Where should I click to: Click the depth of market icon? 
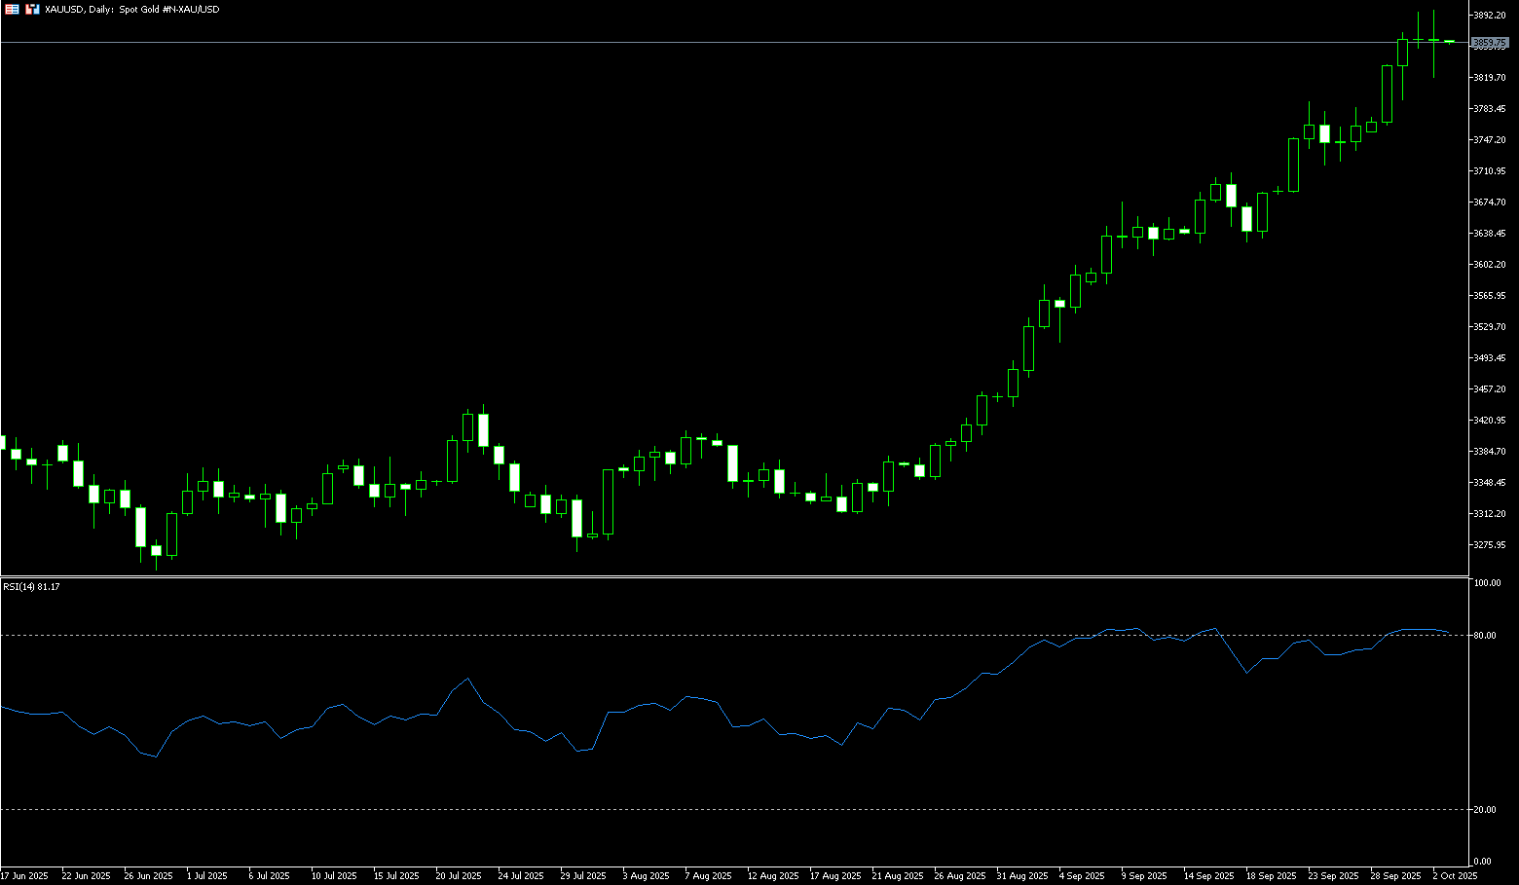(32, 9)
